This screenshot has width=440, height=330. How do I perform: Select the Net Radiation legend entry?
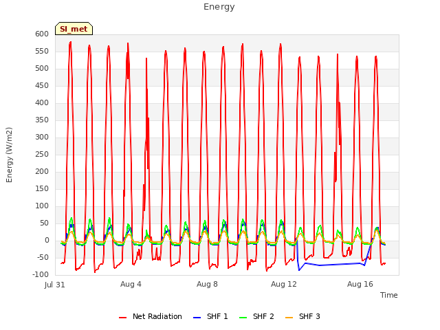(x=151, y=316)
